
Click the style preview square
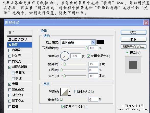[133, 65]
